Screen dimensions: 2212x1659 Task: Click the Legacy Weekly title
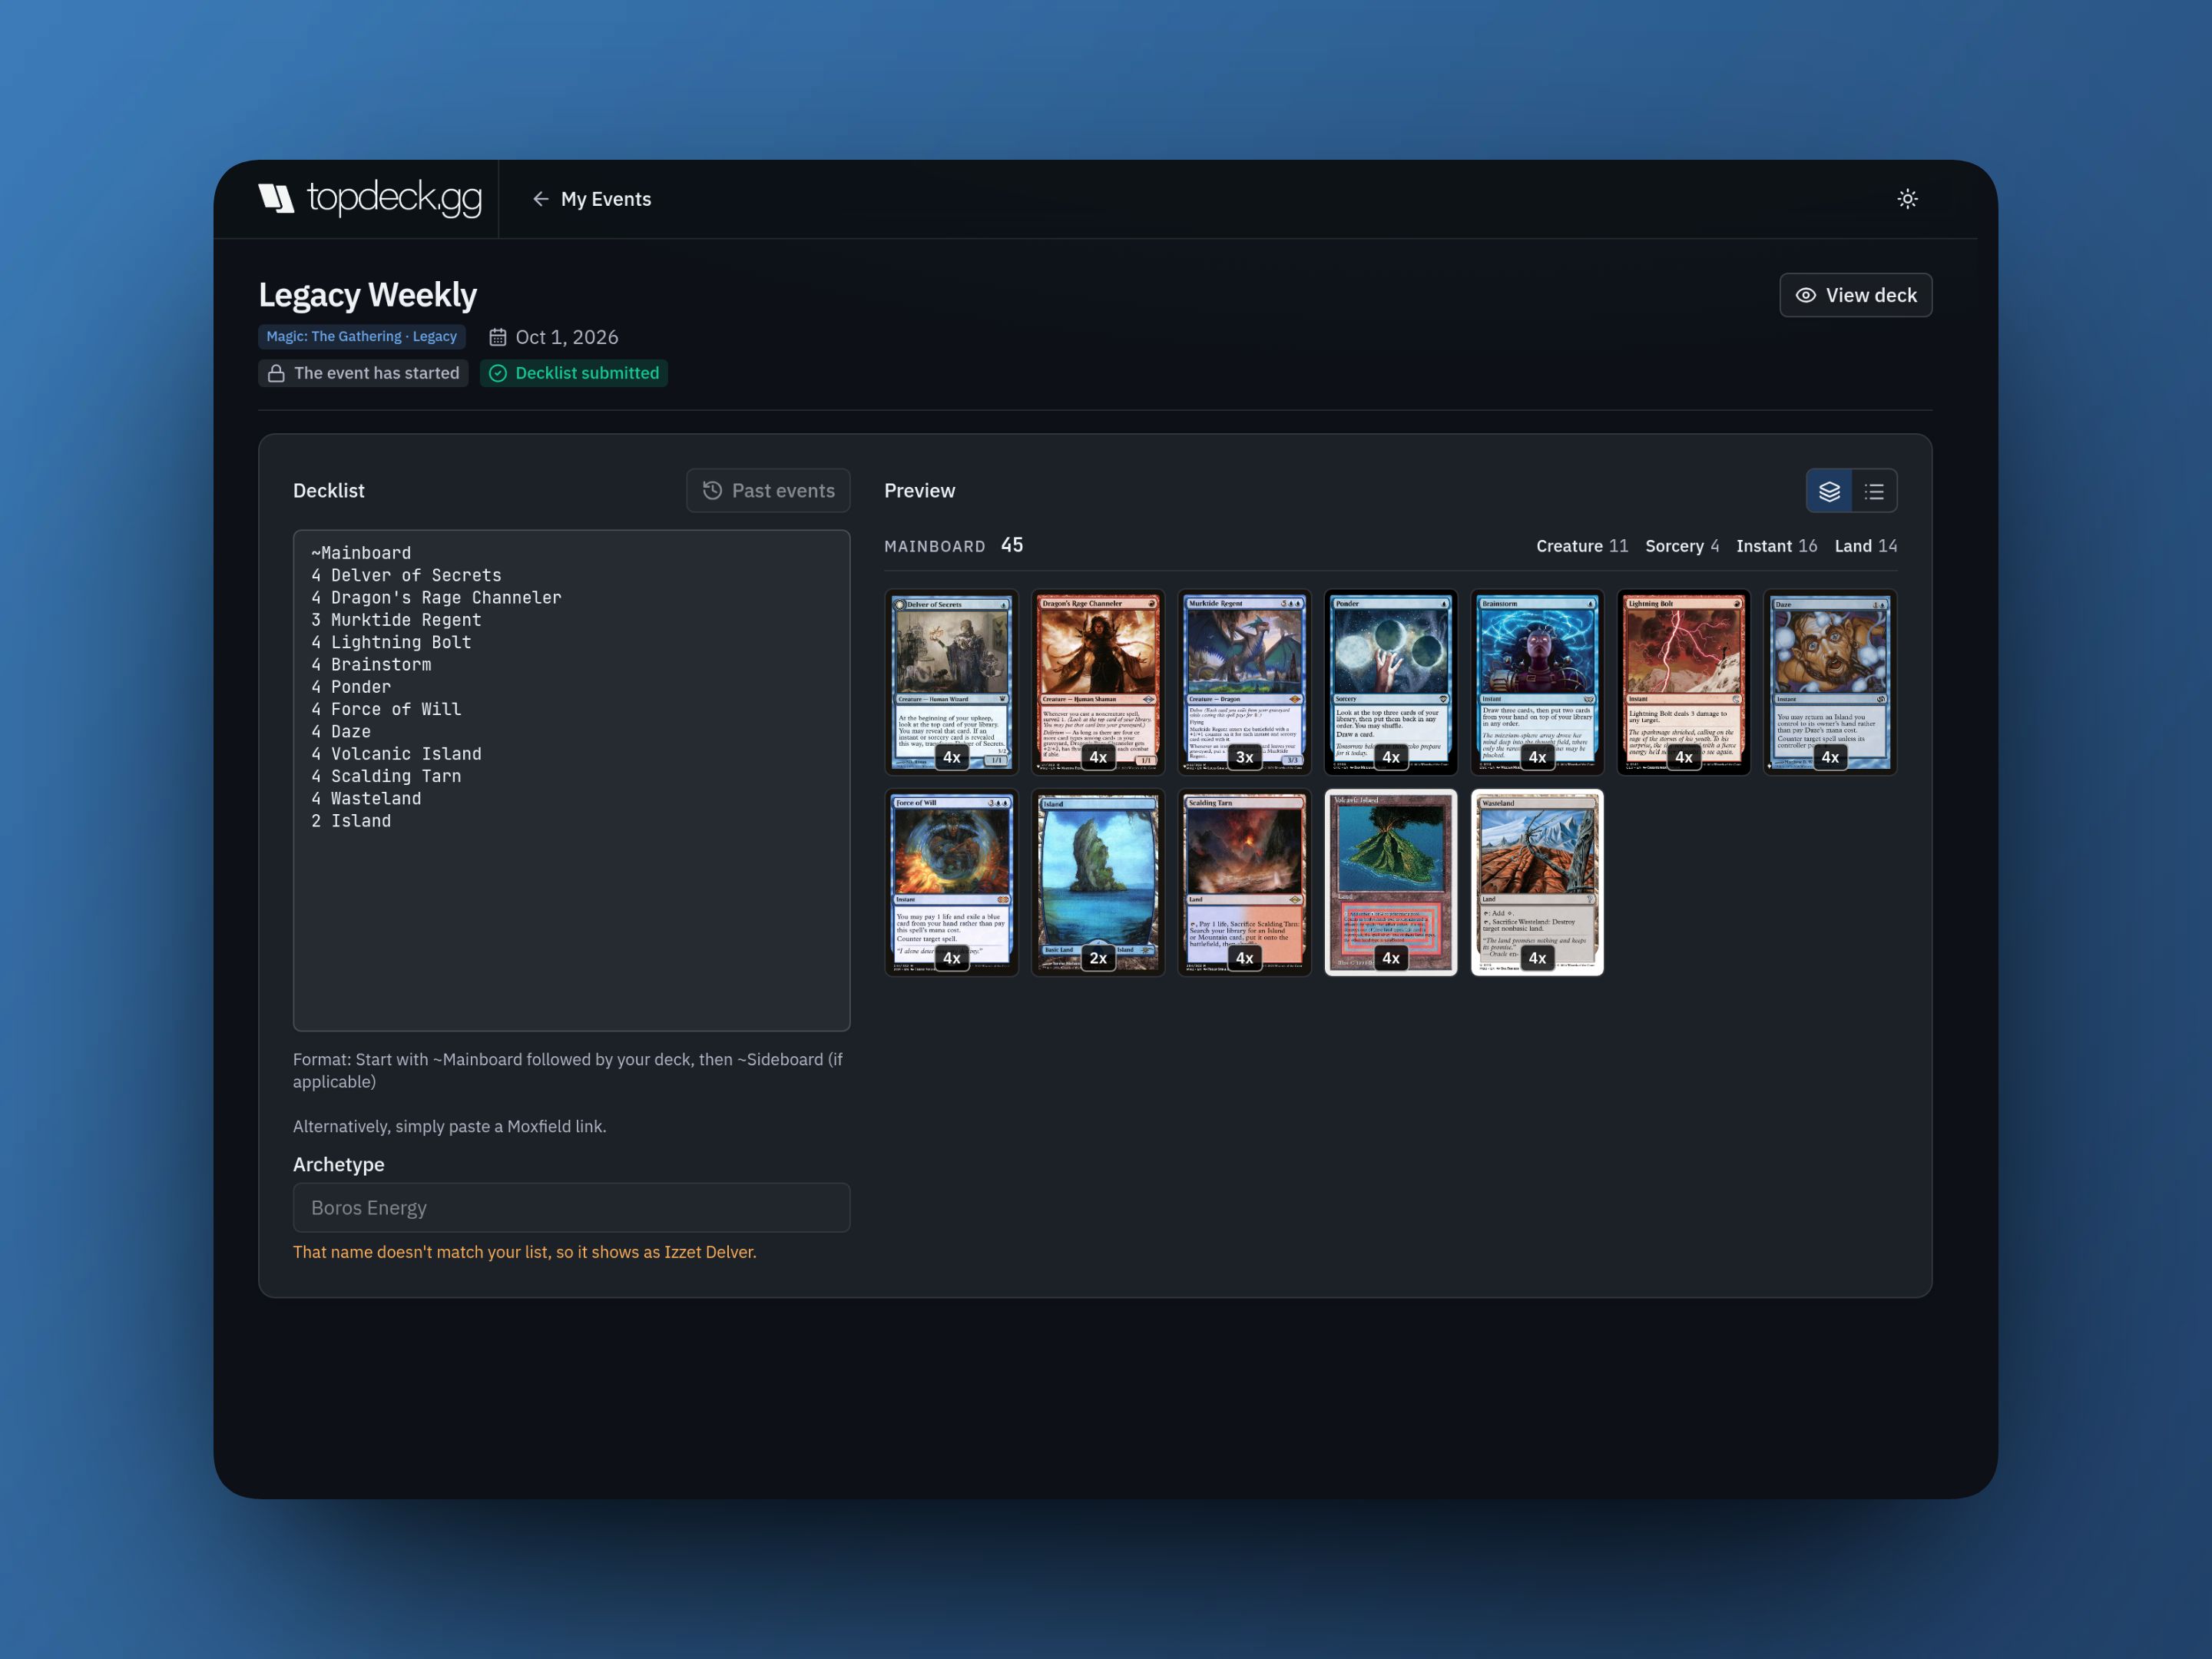click(x=368, y=295)
